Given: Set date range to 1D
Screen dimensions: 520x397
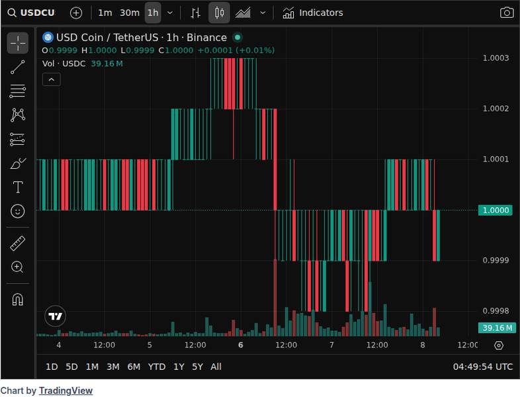Looking at the screenshot, I should coord(52,367).
